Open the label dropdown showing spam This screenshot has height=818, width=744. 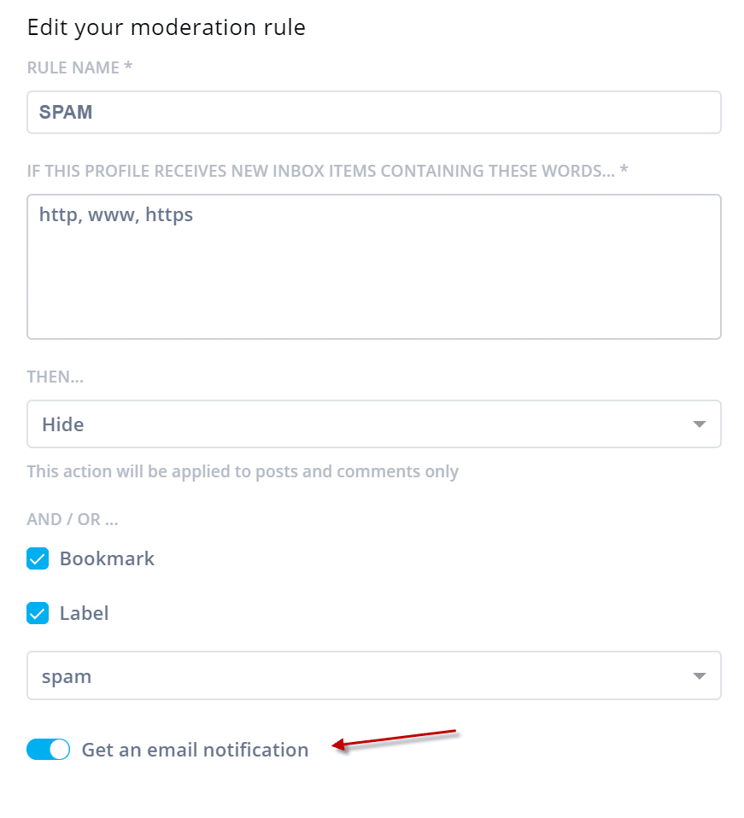coord(374,675)
